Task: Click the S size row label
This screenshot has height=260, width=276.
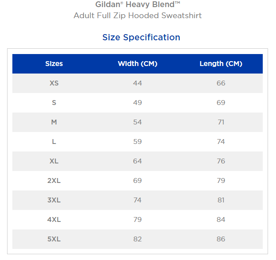Action: [x=54, y=103]
